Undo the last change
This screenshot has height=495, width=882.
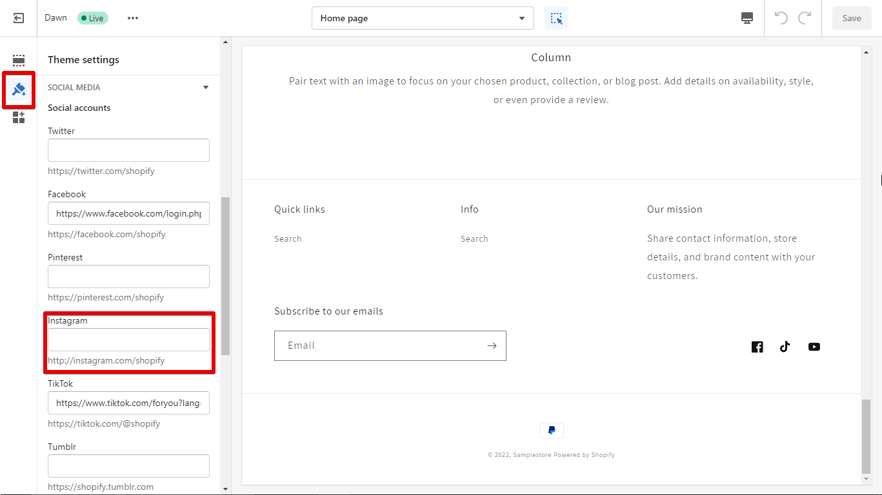[780, 17]
